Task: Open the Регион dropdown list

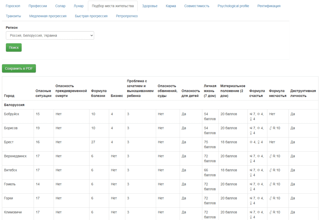Action: [x=50, y=35]
